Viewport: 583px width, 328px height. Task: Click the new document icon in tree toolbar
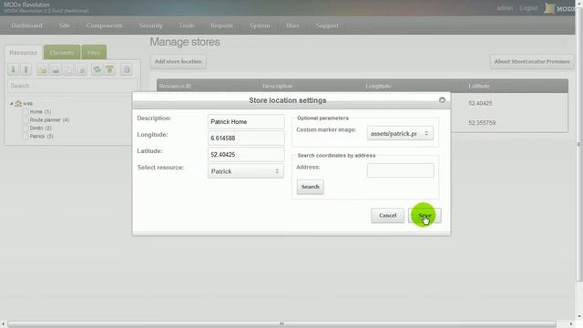pyautogui.click(x=43, y=69)
